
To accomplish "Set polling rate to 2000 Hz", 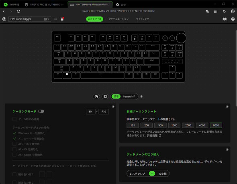I will click(x=188, y=125).
